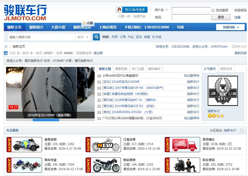Open the 上海店现货 nav item
This screenshot has width=248, height=176.
(x=108, y=27)
